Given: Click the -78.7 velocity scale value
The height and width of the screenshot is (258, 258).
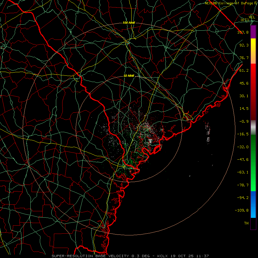Looking at the screenshot, I should 243,185.
